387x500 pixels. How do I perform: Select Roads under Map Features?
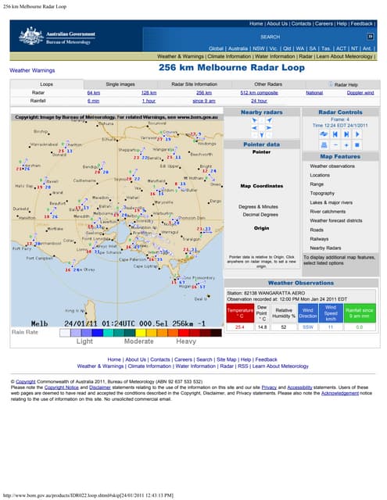(317, 230)
